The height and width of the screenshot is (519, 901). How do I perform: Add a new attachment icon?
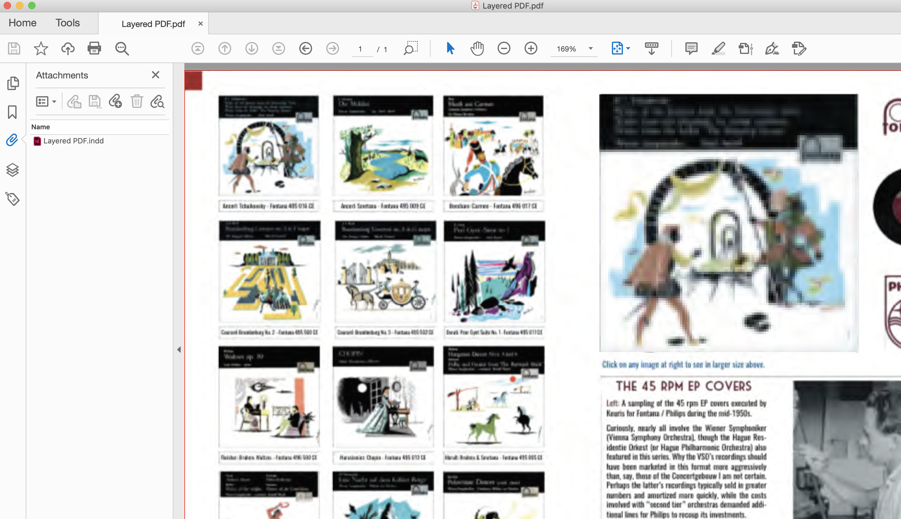click(115, 102)
